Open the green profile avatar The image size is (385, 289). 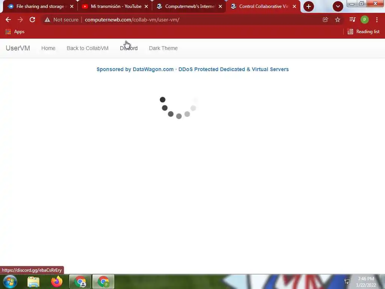click(x=365, y=20)
